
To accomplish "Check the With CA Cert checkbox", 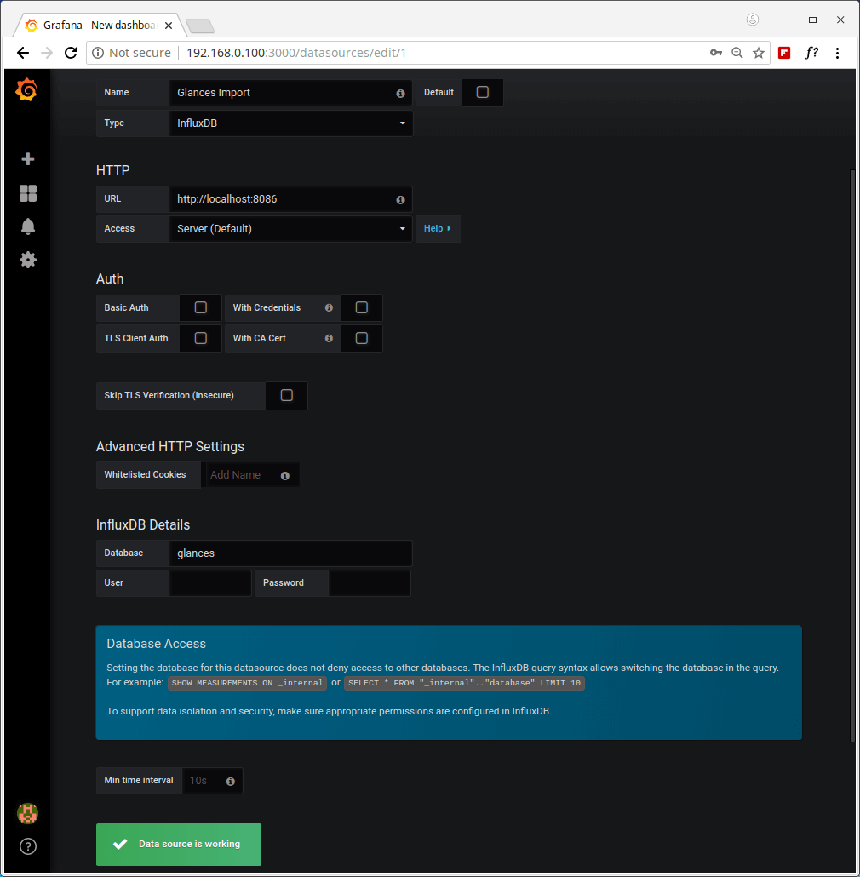I will coord(362,338).
